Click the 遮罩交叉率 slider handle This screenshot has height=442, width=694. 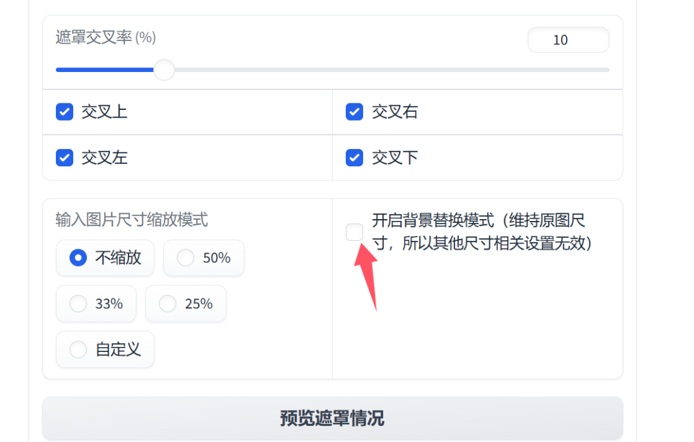tap(165, 70)
